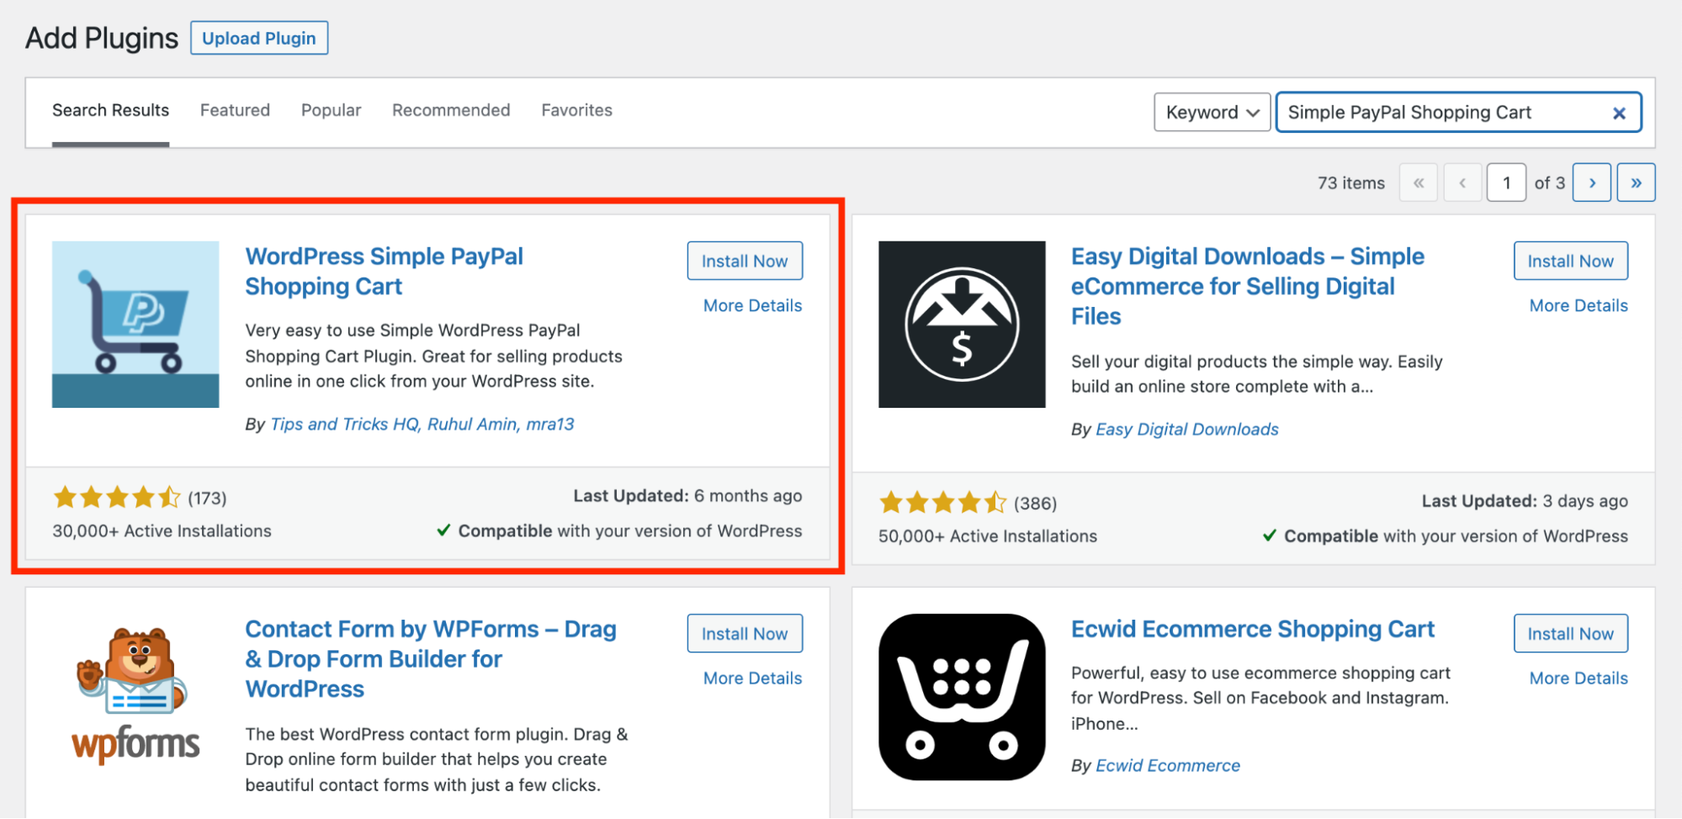
Task: Open the Recommended tab
Action: (x=451, y=110)
